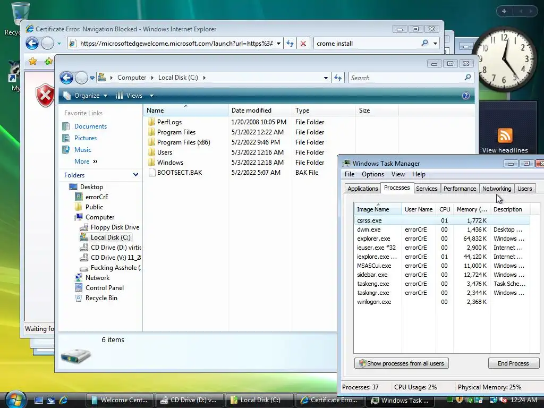Select the BOOTSECT.BAK file icon
Image resolution: width=544 pixels, height=408 pixels.
[151, 173]
